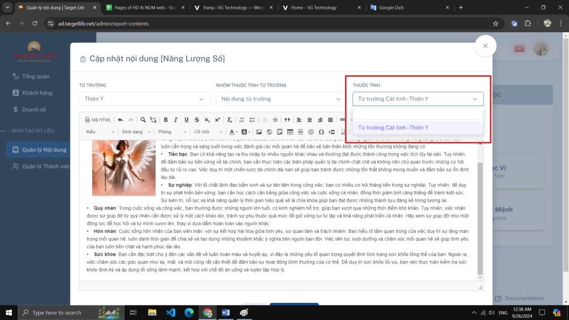Insert a bulleted list

click(x=252, y=120)
